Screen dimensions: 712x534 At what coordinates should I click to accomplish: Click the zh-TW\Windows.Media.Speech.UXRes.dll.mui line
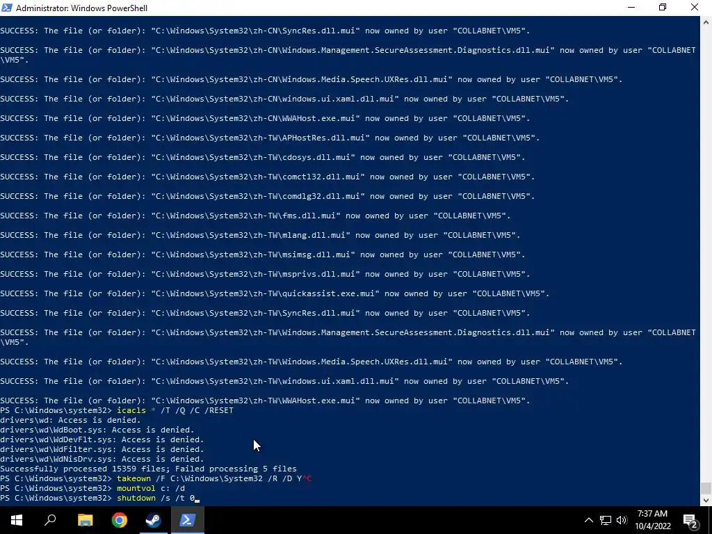[x=311, y=362]
